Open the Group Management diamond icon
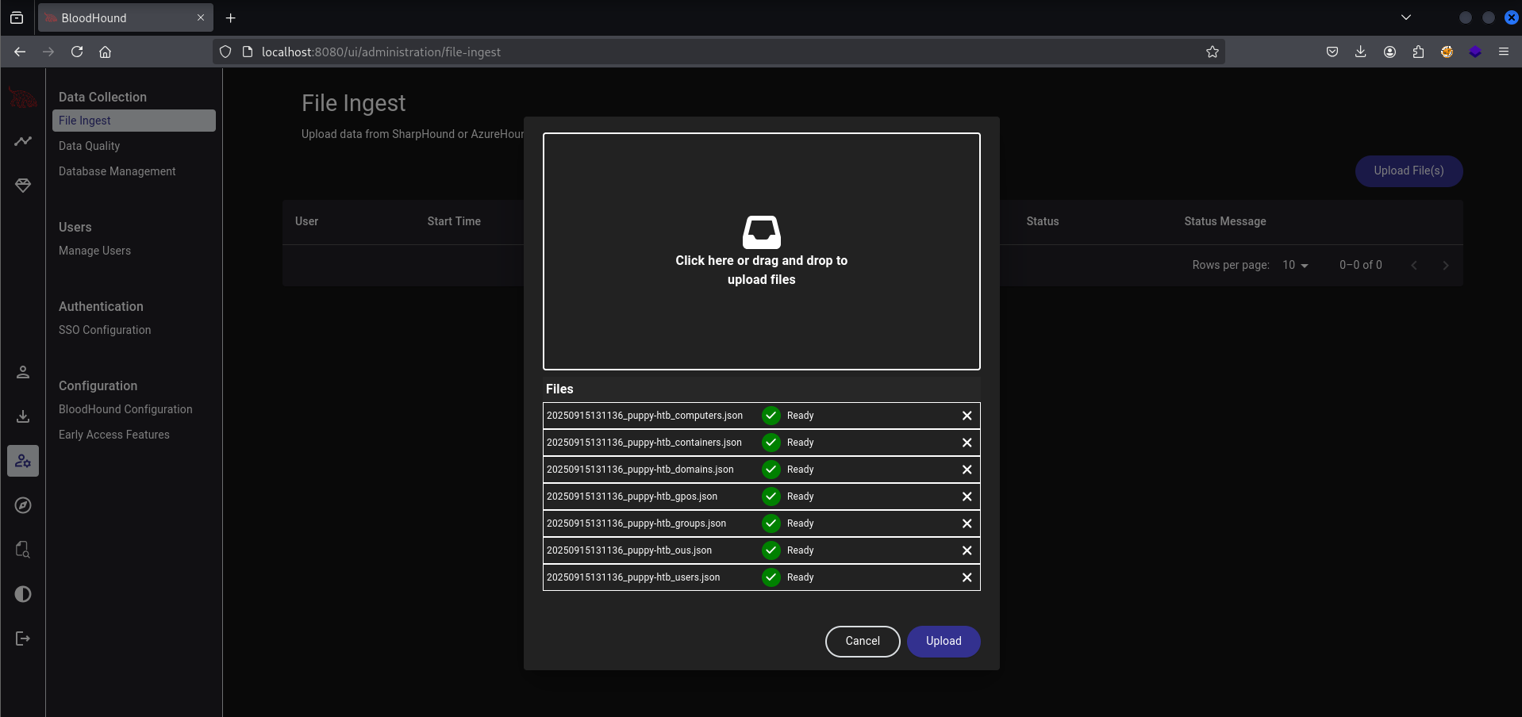 [x=23, y=185]
